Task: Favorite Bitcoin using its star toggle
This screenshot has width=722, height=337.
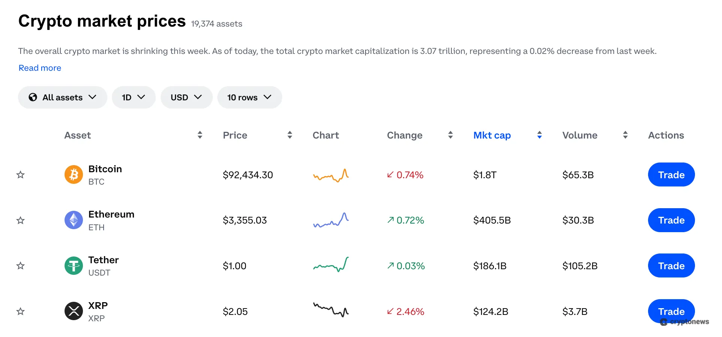Action: pyautogui.click(x=21, y=174)
